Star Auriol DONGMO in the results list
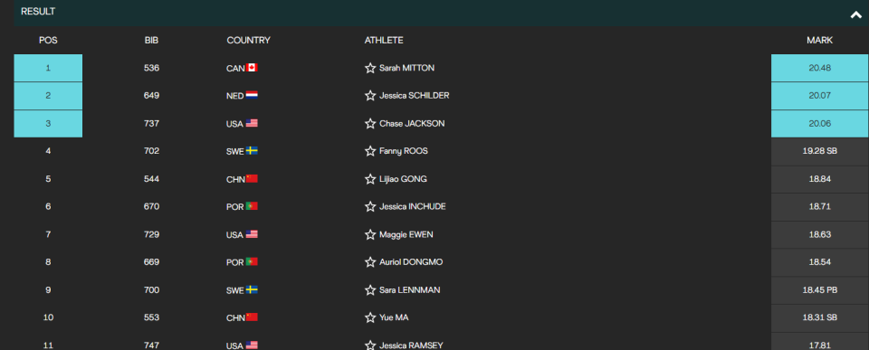 click(370, 262)
